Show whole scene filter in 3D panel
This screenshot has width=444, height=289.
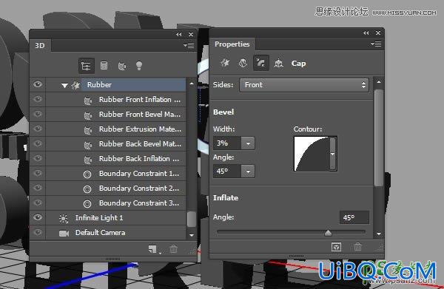(x=86, y=66)
